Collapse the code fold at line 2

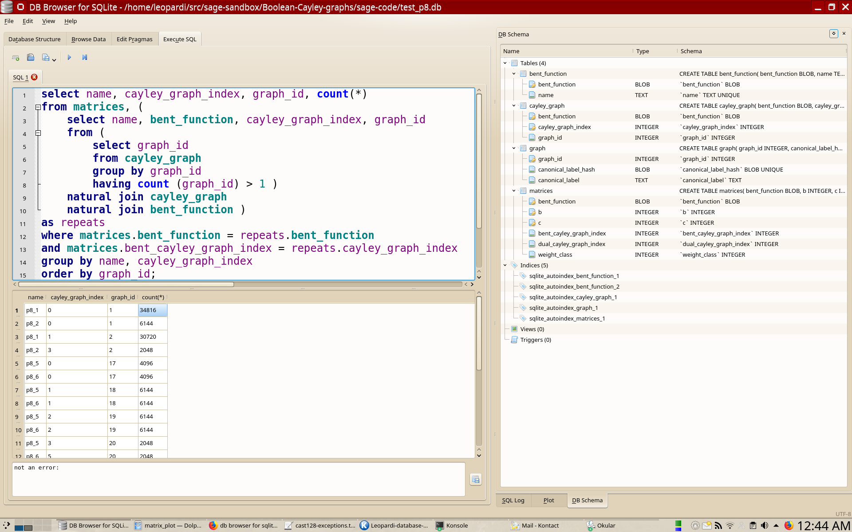(x=38, y=107)
